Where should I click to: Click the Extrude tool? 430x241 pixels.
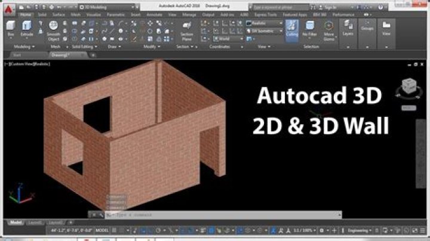tap(27, 27)
